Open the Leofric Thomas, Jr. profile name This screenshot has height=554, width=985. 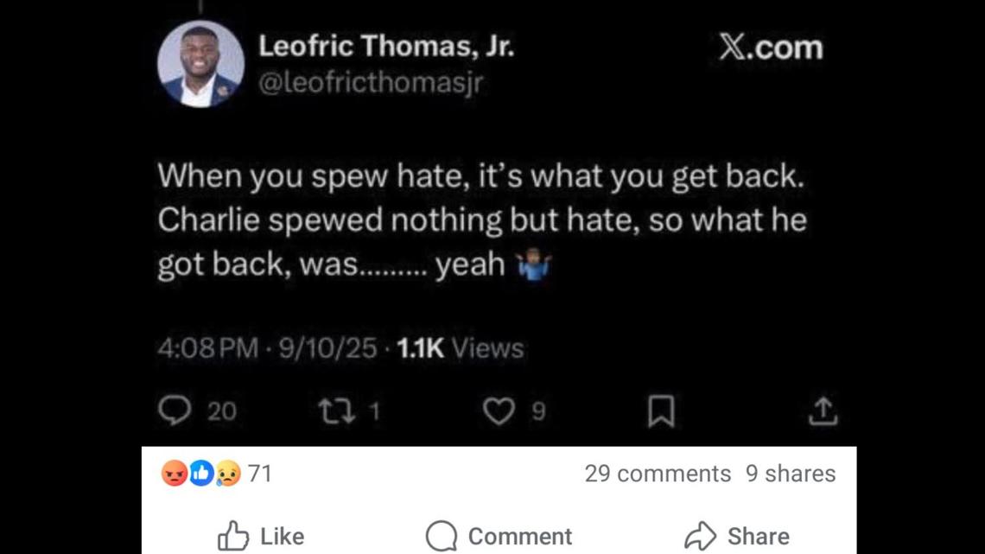[386, 46]
